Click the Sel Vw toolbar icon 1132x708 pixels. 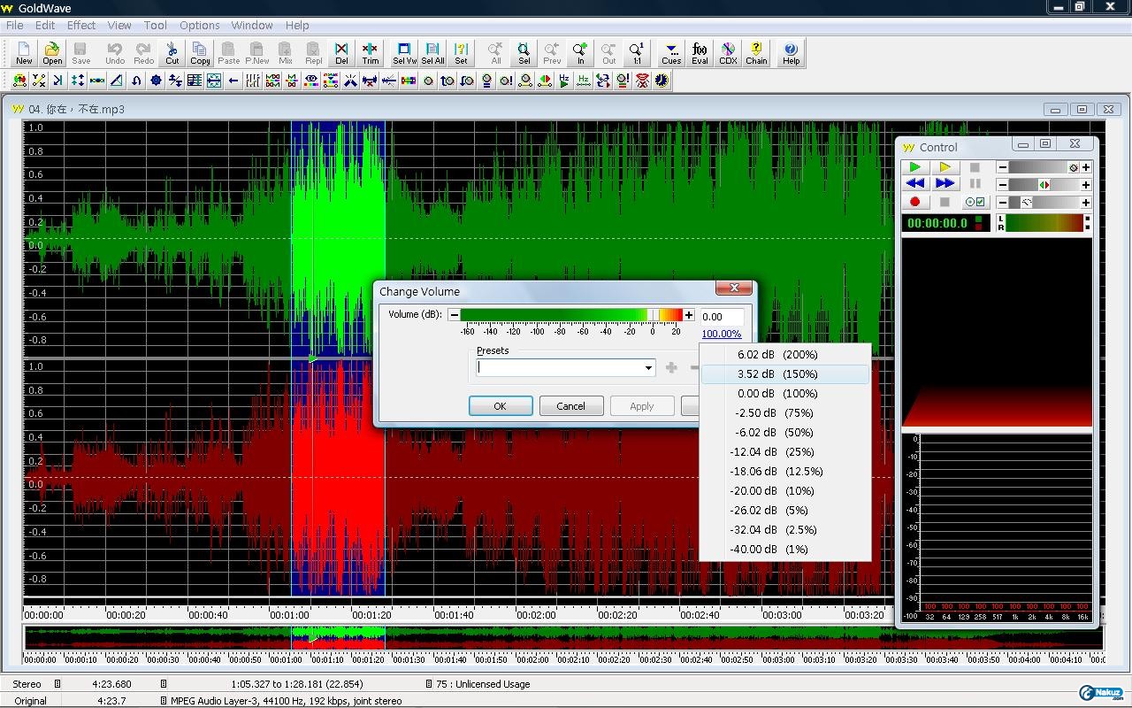point(404,53)
